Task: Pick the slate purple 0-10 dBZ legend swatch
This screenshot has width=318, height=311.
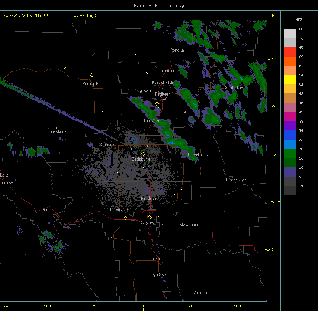Action: pos(290,172)
